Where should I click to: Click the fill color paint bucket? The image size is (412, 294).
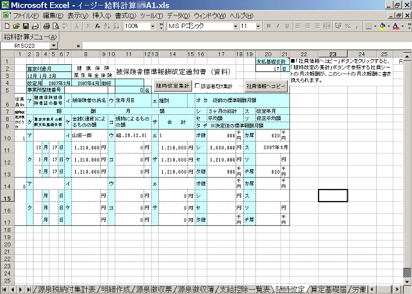pos(383,26)
